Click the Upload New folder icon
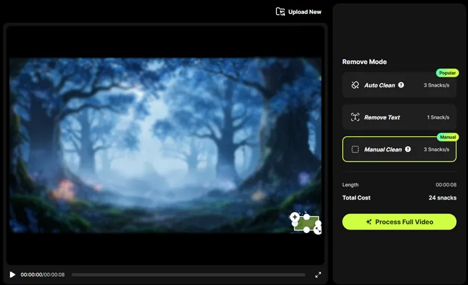This screenshot has width=468, height=285. [280, 11]
